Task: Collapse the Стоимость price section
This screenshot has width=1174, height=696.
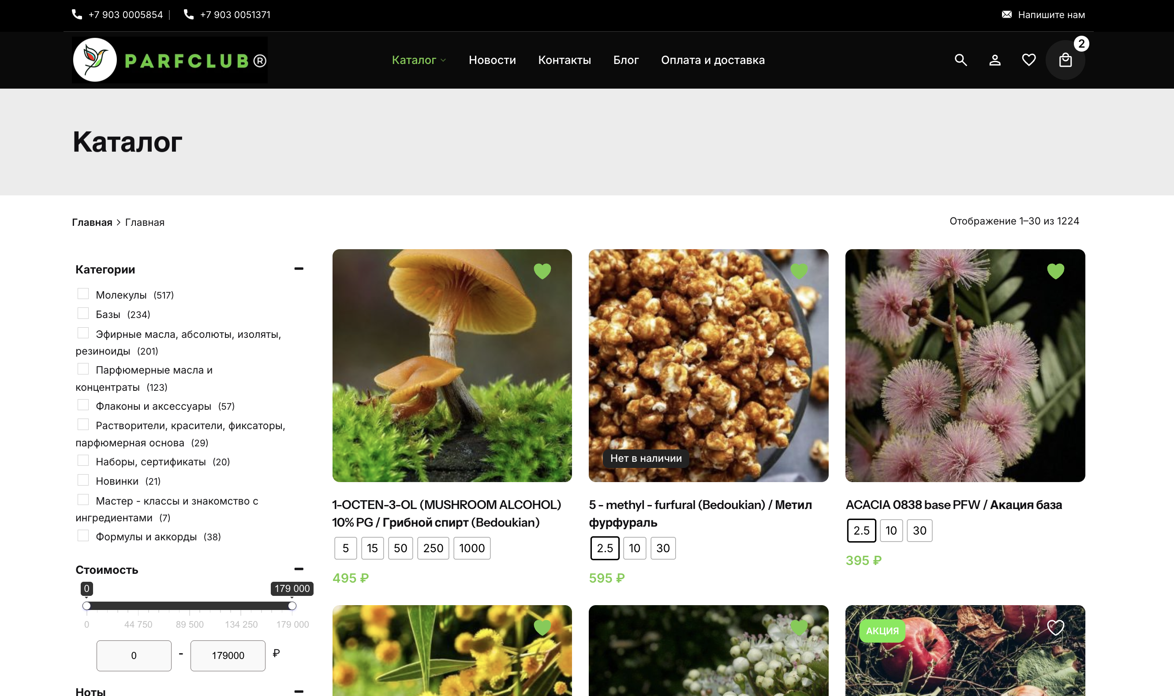Action: coord(299,569)
